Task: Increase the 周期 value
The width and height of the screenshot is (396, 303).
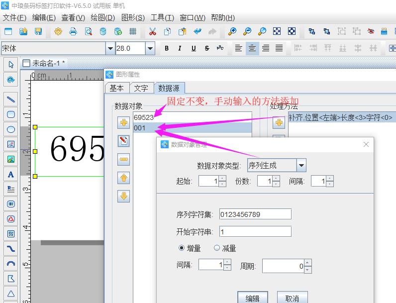Action: pyautogui.click(x=307, y=263)
